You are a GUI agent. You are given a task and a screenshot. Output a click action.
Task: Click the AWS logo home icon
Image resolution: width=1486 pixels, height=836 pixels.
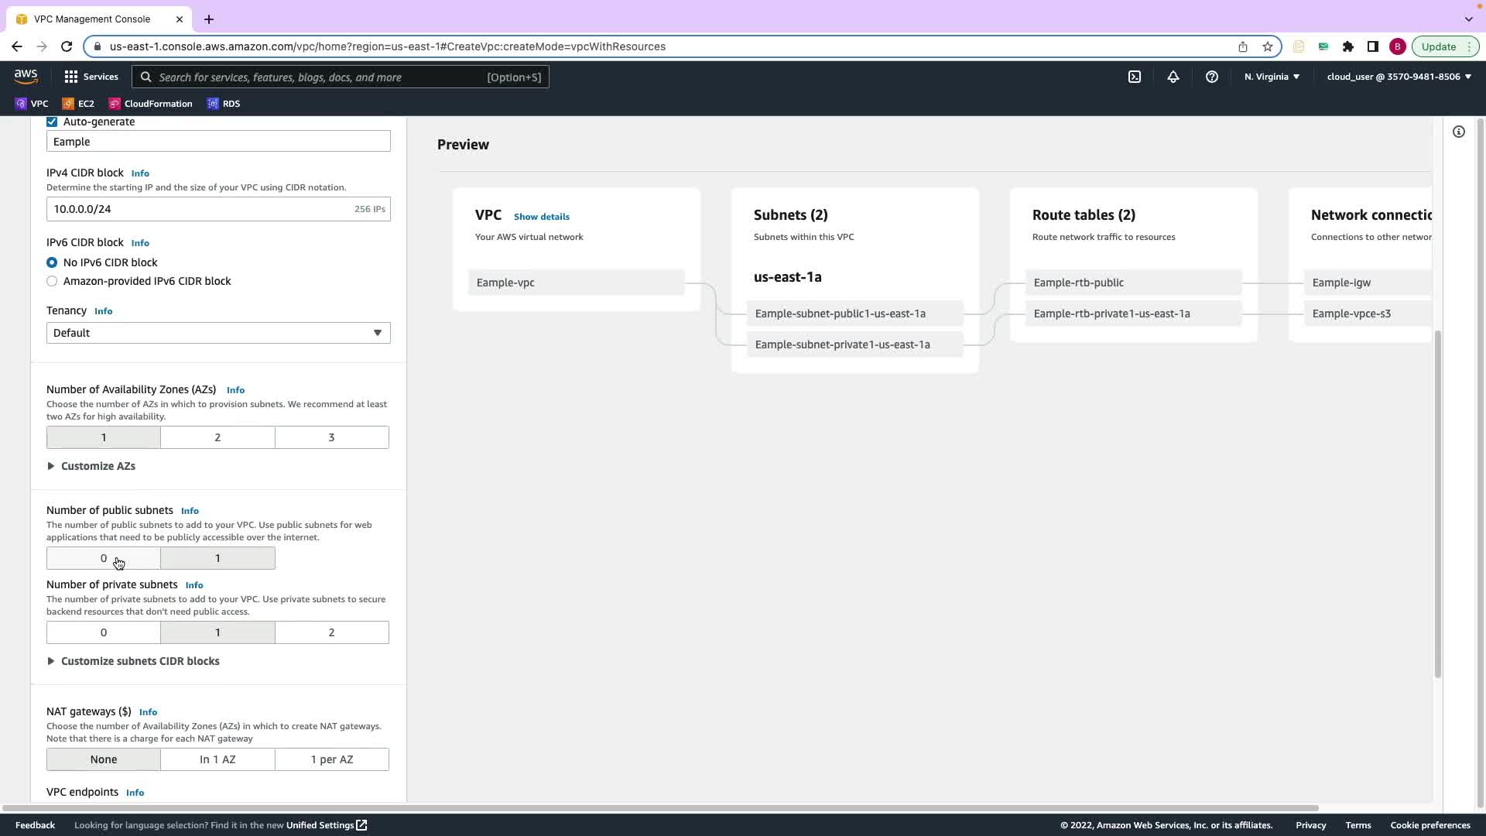click(26, 76)
